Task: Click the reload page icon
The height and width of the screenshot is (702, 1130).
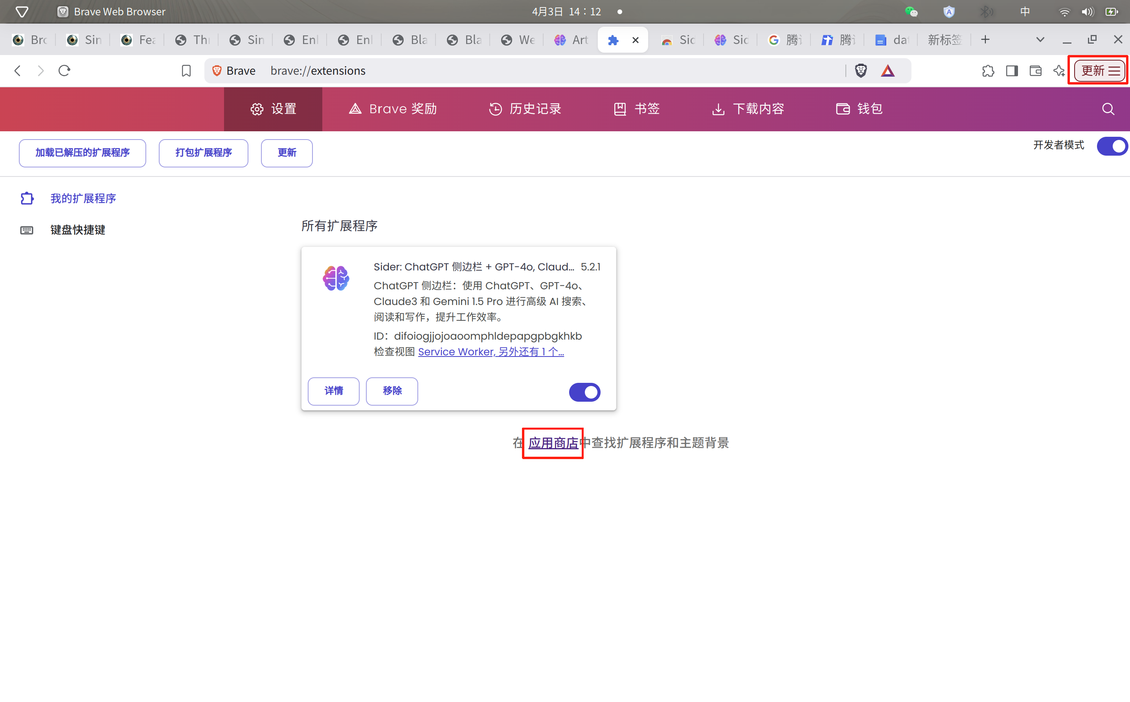Action: coord(64,71)
